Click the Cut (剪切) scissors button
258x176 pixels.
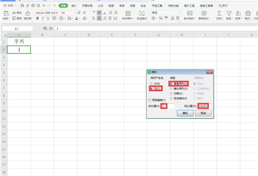(17, 12)
